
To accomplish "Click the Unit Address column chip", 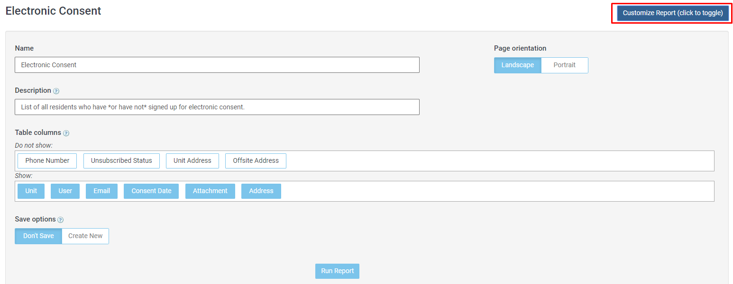I will click(x=192, y=161).
